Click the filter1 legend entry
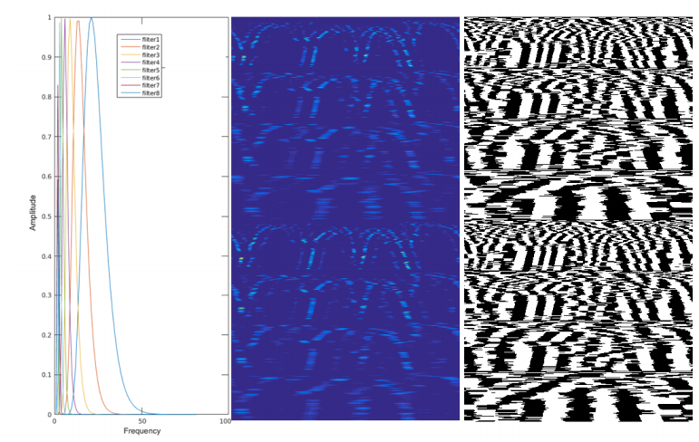Viewport: 699px width, 442px height. tap(150, 40)
